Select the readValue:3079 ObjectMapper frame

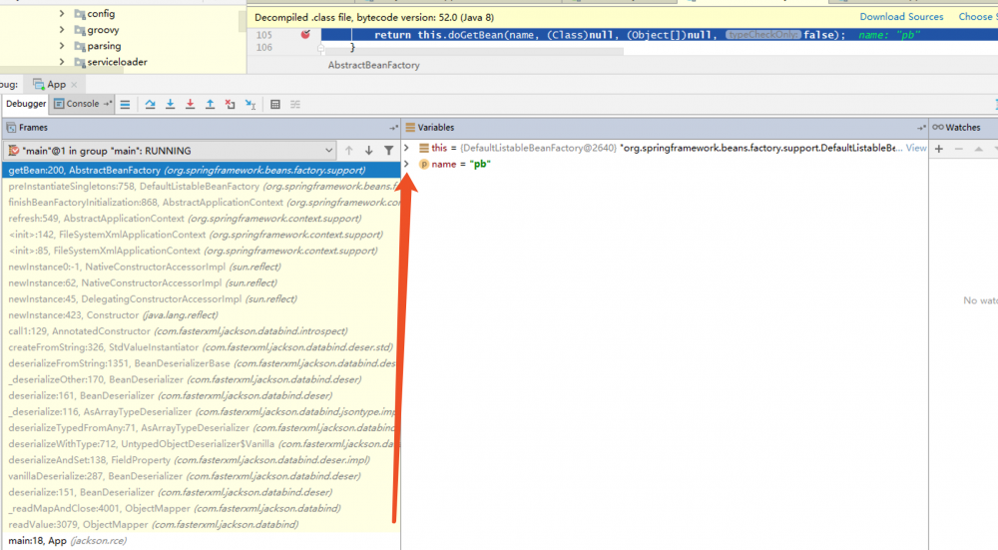tap(202, 524)
